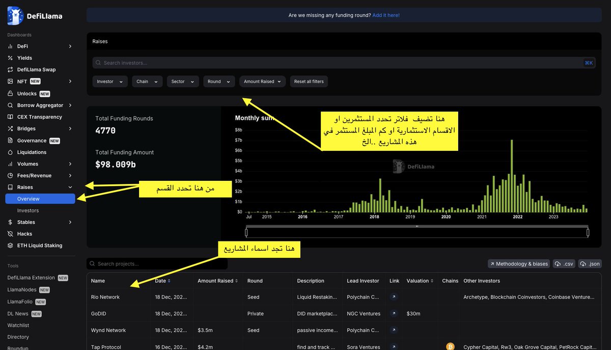Click Sora Ventures lead investor cell
611x350 pixels.
tap(364, 347)
